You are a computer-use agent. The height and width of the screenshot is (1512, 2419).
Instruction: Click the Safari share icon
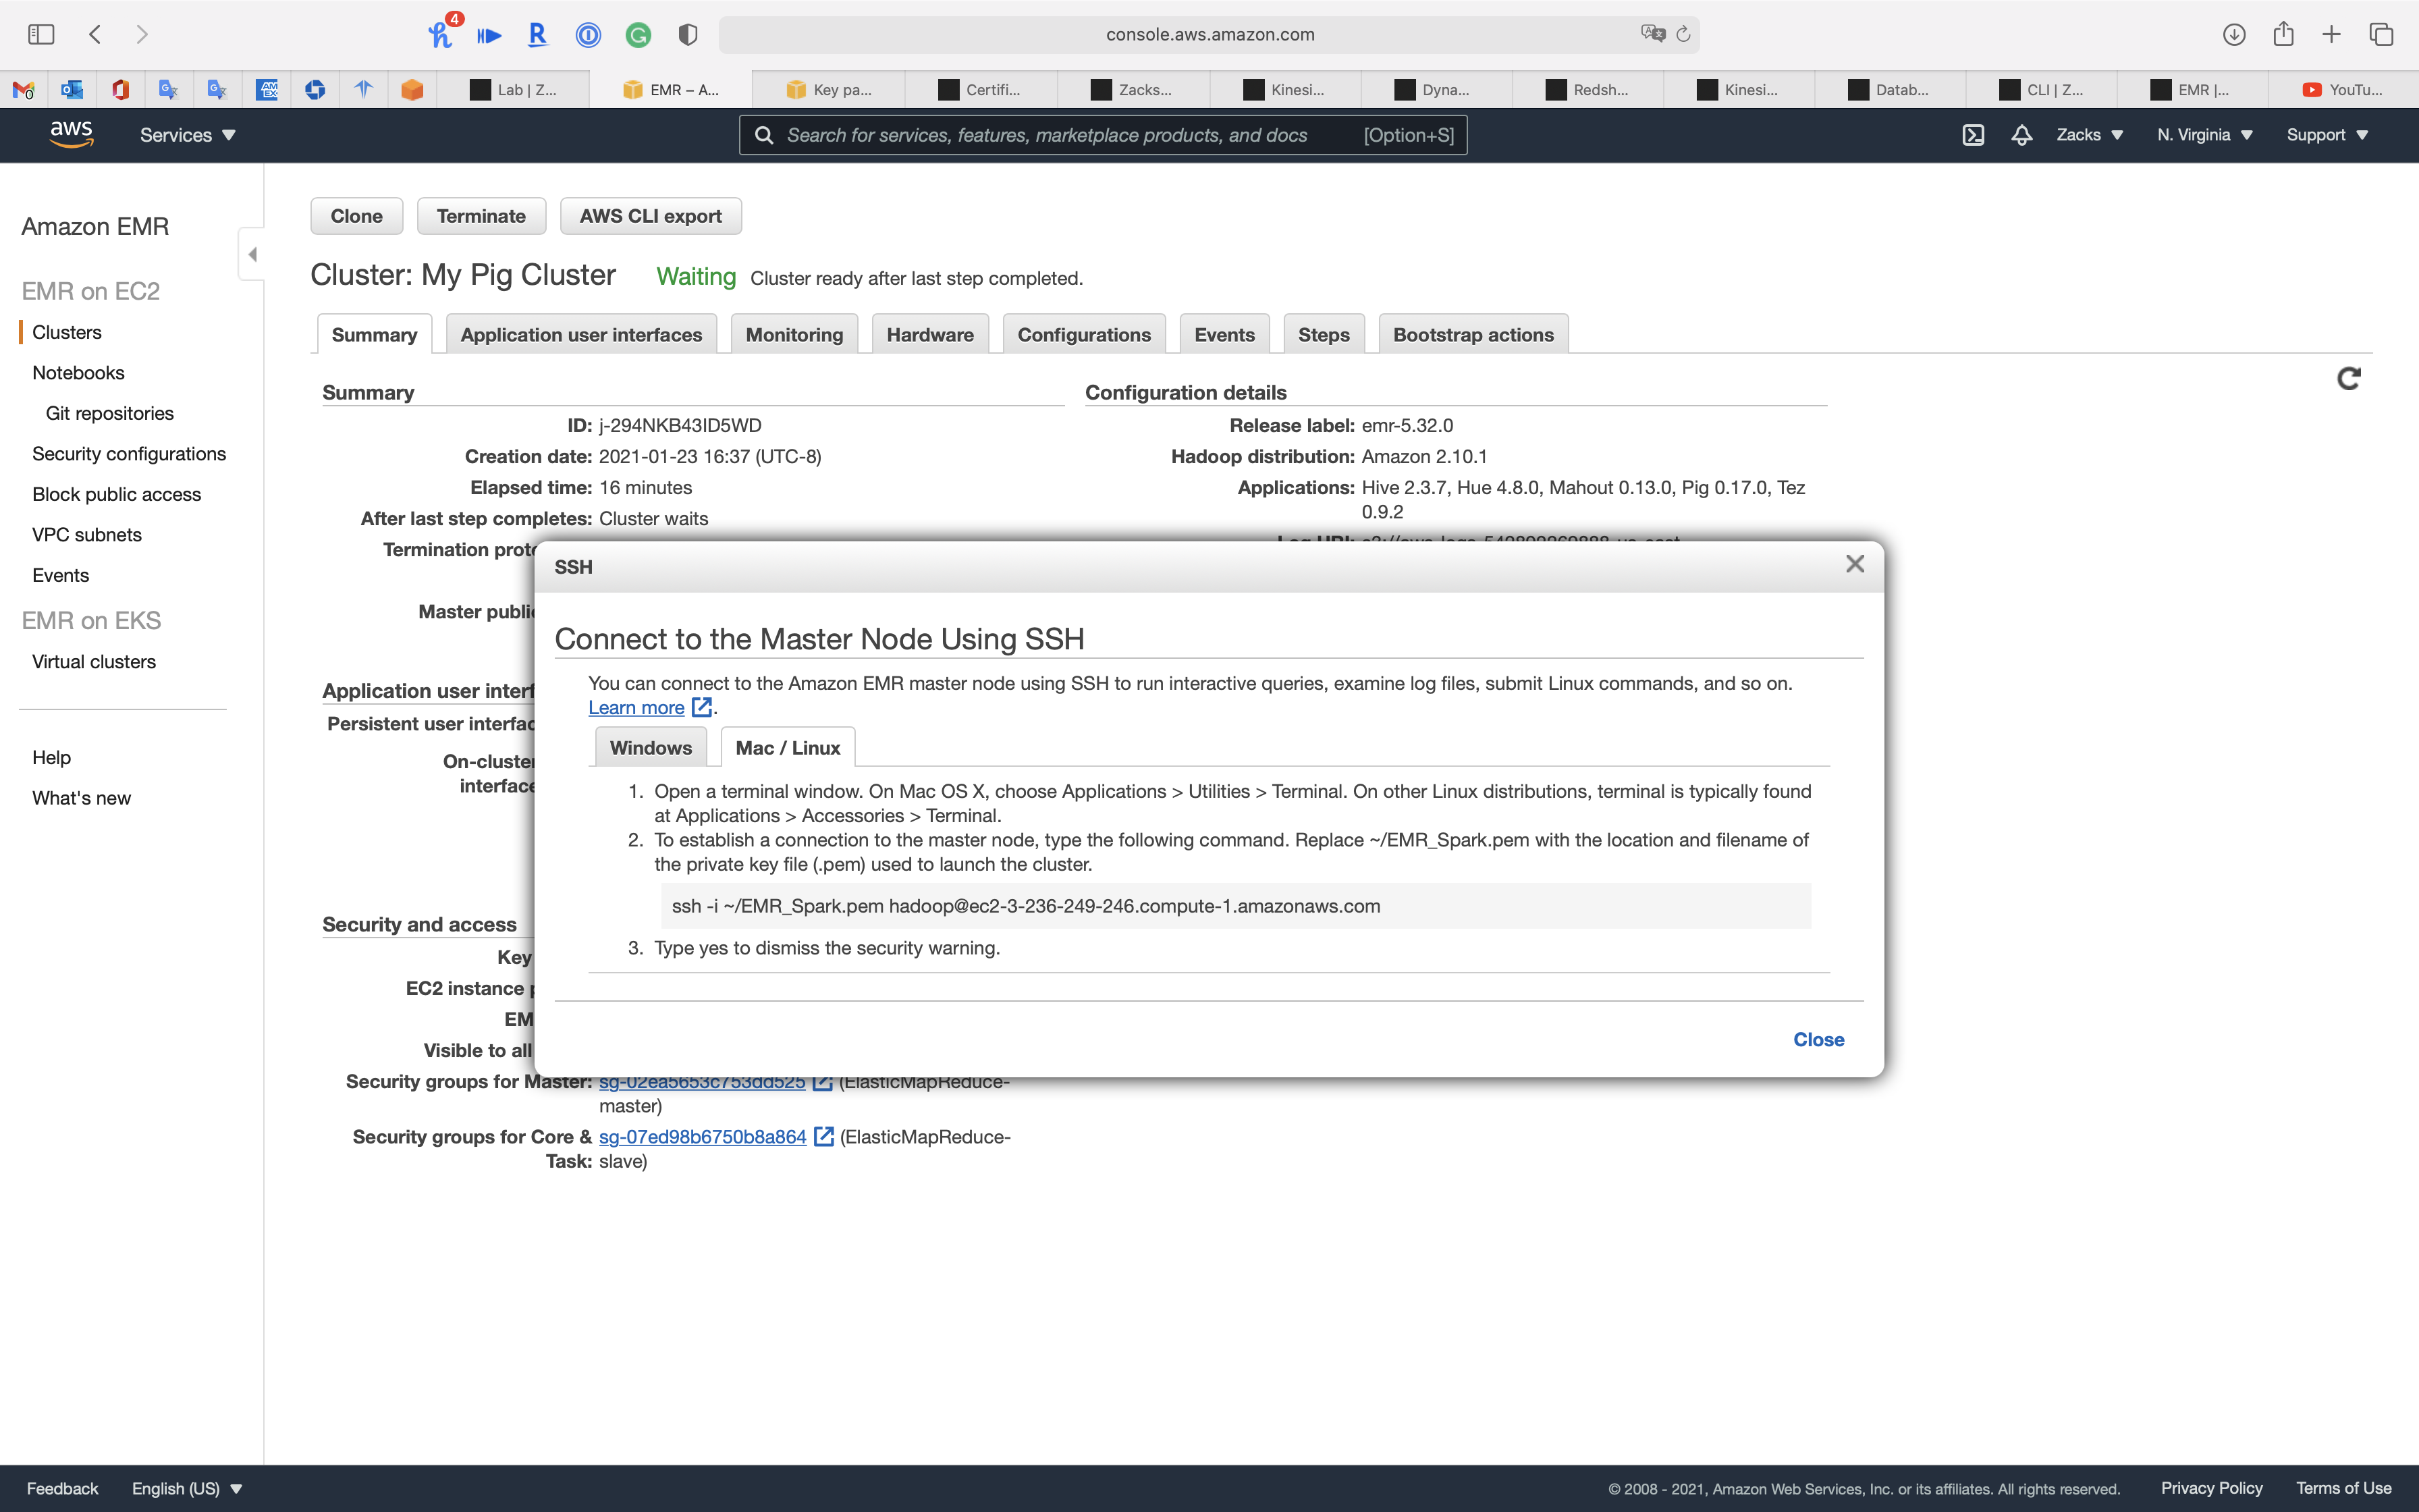2283,34
